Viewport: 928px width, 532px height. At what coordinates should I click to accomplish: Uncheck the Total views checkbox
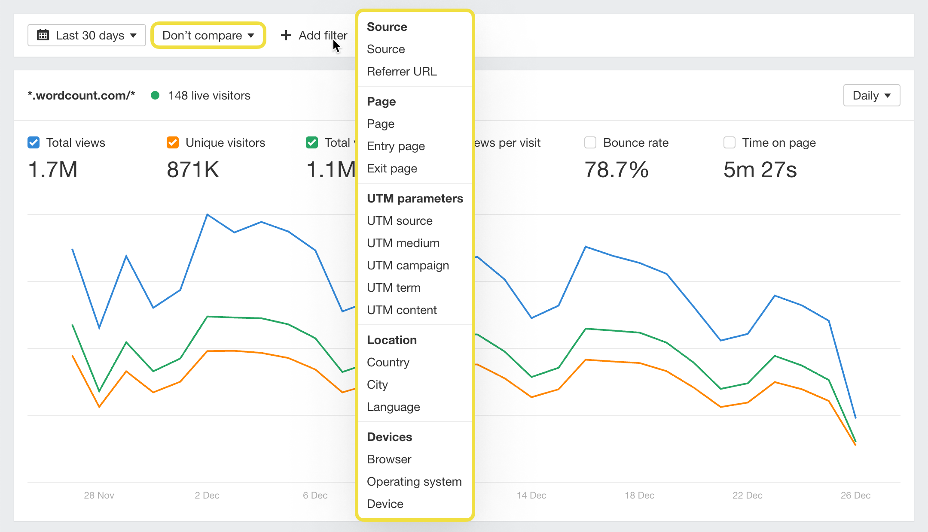coord(34,142)
